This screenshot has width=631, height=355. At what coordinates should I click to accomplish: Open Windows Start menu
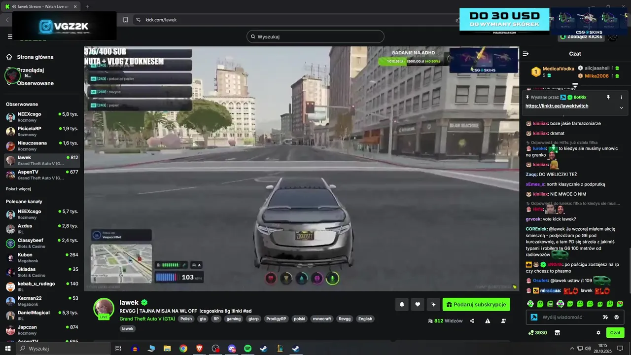pos(8,349)
